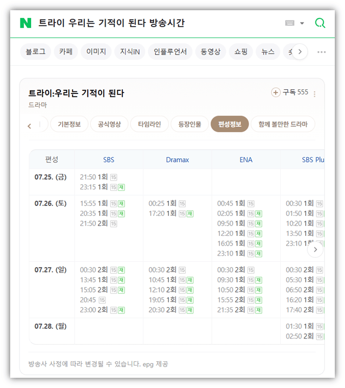
Task: Show more search category tabs arrow
Action: pyautogui.click(x=300, y=52)
